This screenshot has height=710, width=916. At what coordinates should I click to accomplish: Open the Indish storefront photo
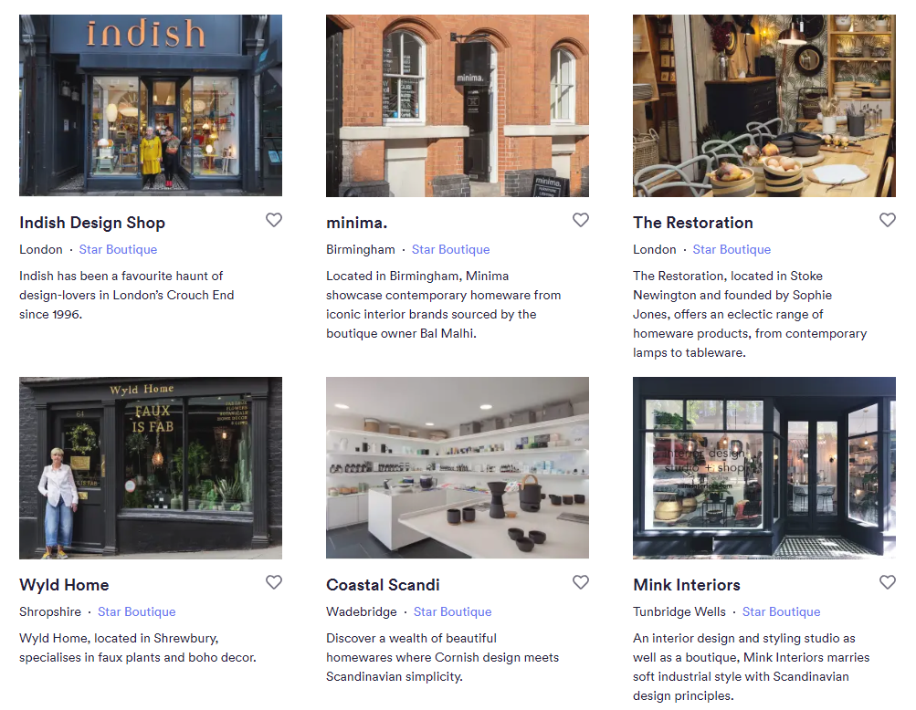pos(151,106)
